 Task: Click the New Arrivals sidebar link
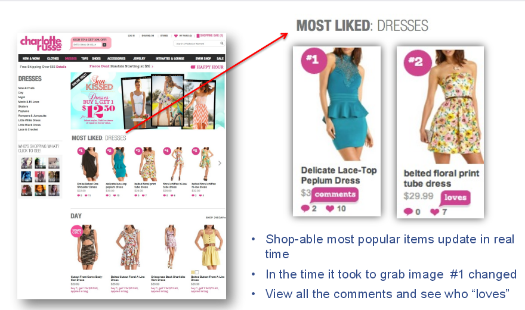coord(26,88)
